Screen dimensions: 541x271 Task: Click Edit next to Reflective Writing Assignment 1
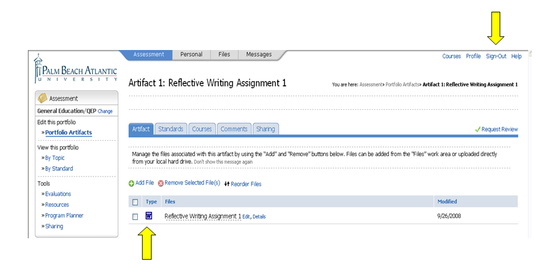point(246,217)
